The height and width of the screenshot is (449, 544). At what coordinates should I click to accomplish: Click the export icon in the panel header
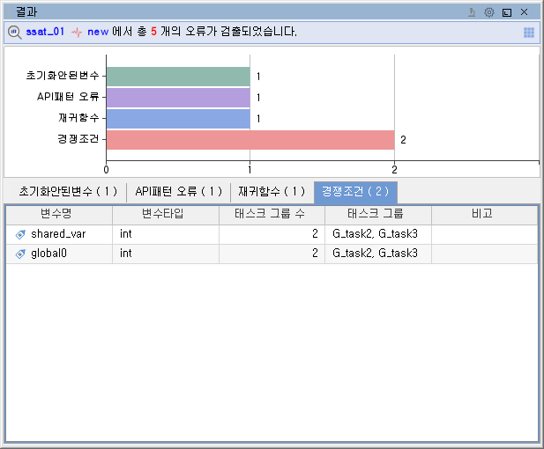(473, 12)
